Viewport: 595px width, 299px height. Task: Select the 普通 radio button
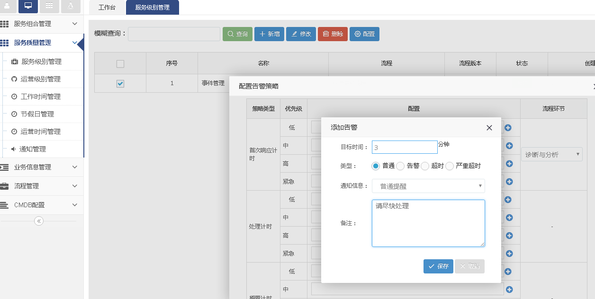(x=376, y=166)
